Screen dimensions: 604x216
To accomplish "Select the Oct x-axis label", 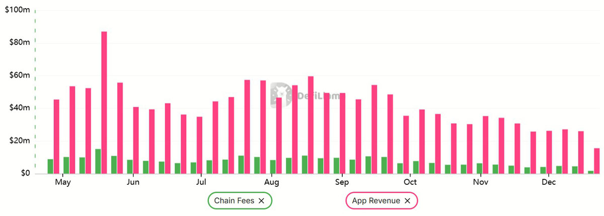I will [x=410, y=182].
